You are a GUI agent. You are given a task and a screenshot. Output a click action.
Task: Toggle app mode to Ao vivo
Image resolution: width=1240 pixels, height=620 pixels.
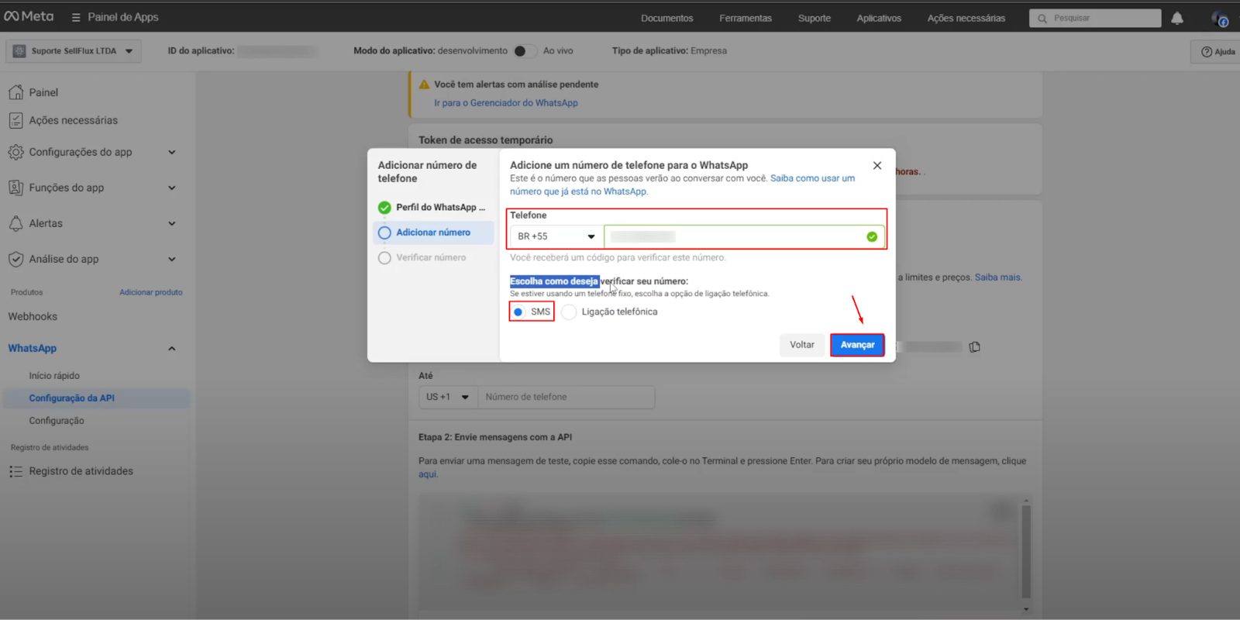click(x=525, y=51)
